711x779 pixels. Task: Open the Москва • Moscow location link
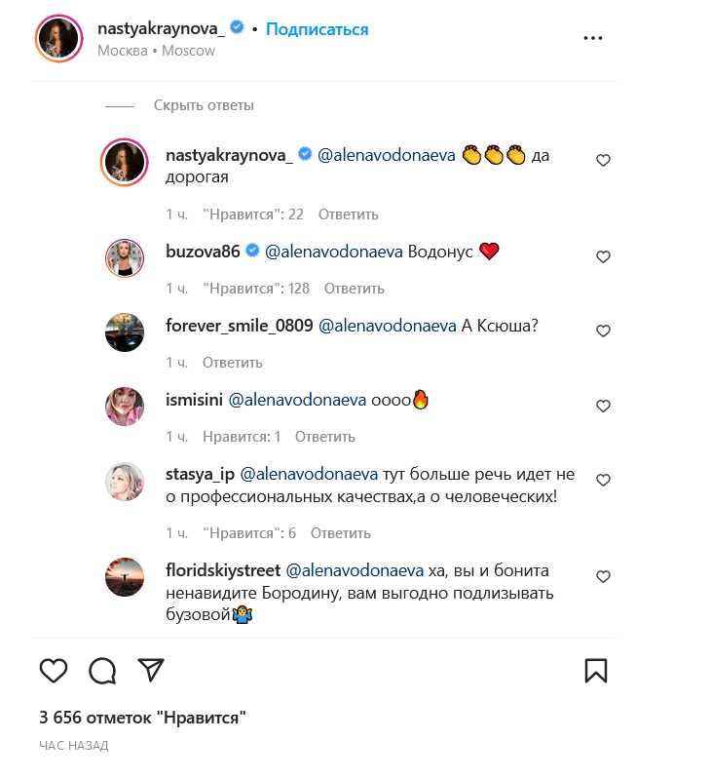(x=156, y=51)
